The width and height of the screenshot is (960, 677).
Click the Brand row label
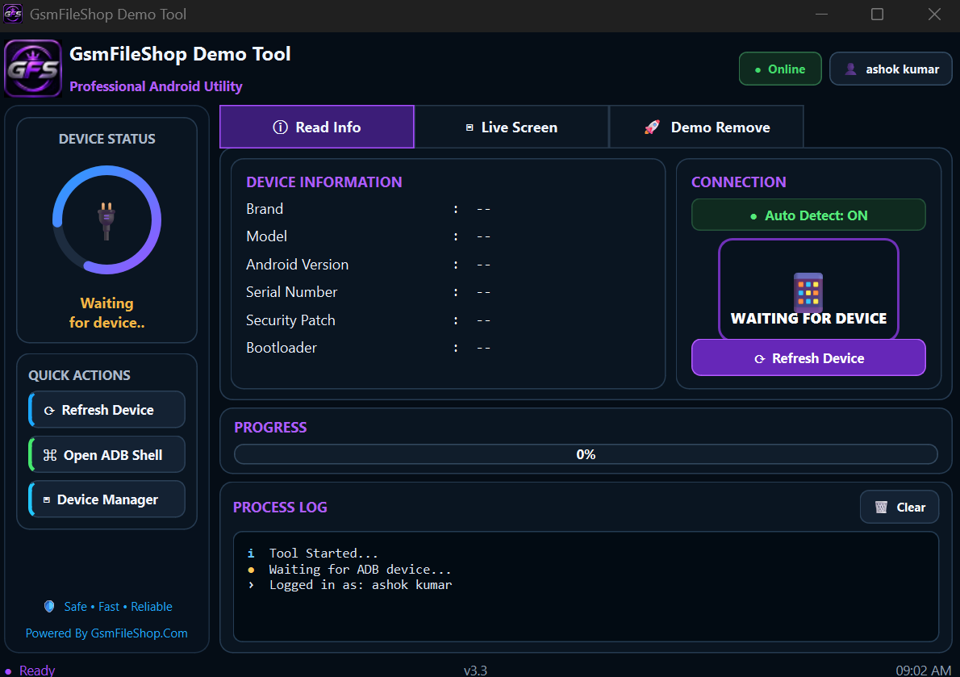(x=265, y=209)
